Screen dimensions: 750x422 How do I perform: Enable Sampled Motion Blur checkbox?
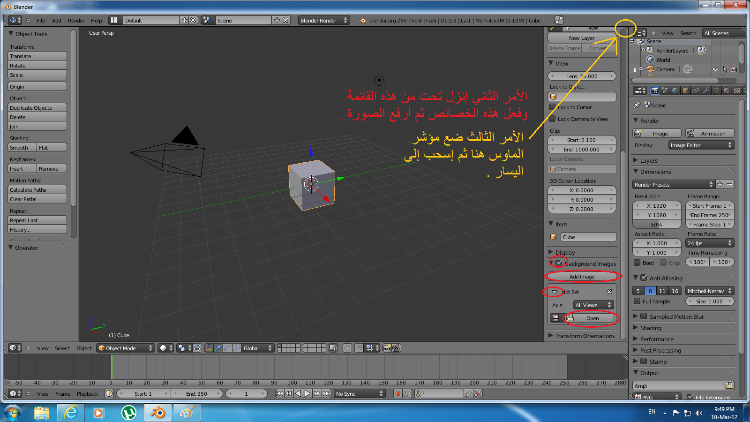[644, 316]
